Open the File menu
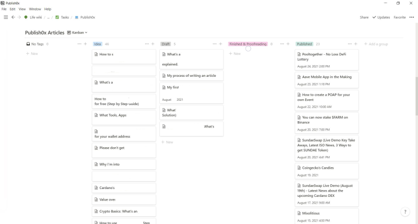Screen dimensions: 418x224 (x=4, y=9)
